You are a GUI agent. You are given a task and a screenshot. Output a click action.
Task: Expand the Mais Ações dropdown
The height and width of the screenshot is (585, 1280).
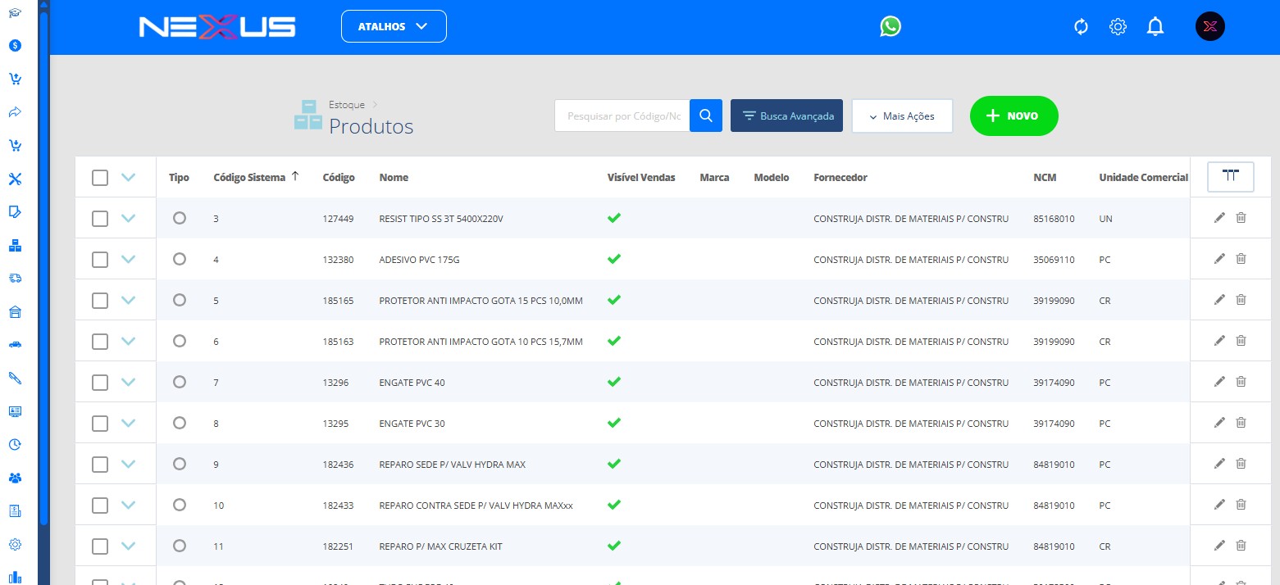click(x=902, y=116)
